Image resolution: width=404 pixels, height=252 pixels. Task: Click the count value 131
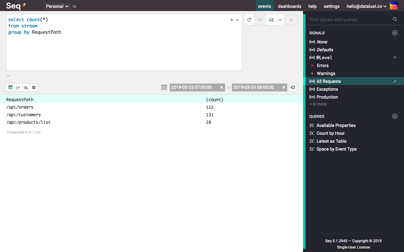210,115
